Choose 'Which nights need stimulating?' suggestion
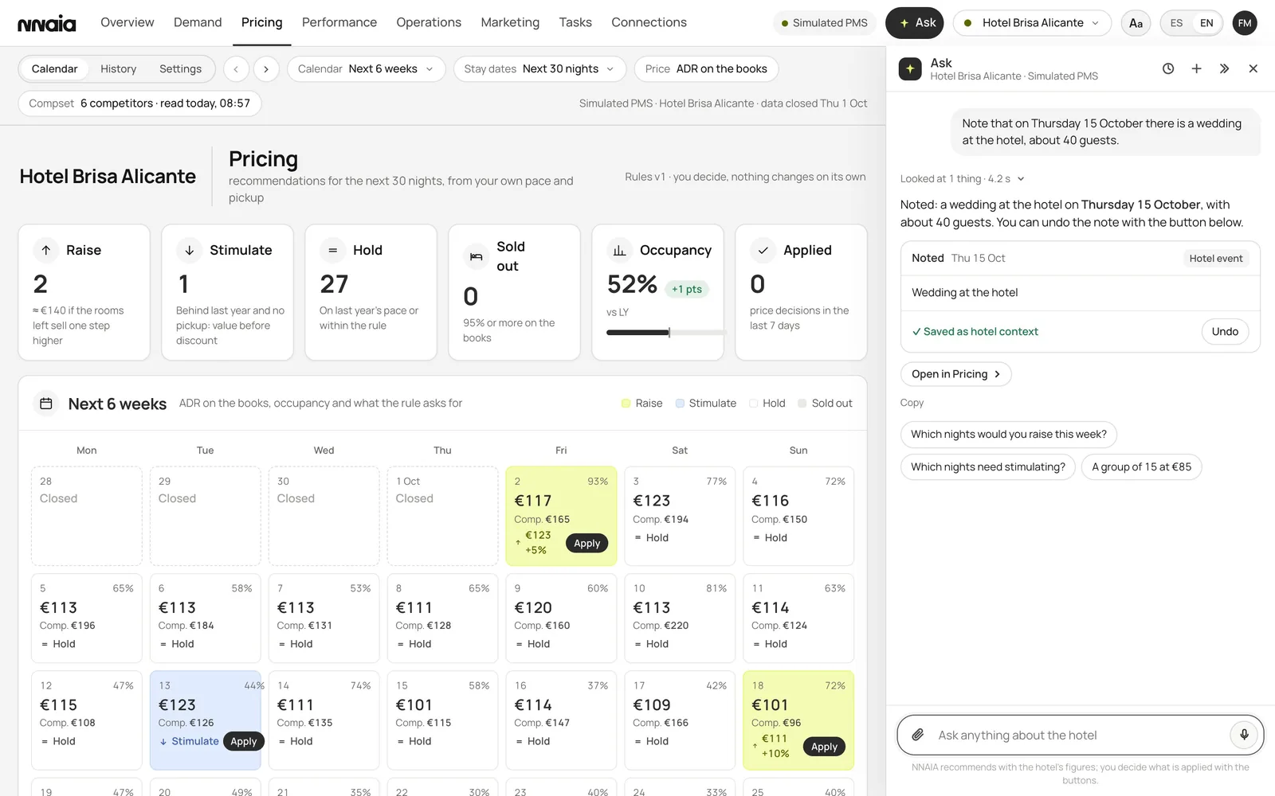1275x796 pixels. click(x=988, y=467)
